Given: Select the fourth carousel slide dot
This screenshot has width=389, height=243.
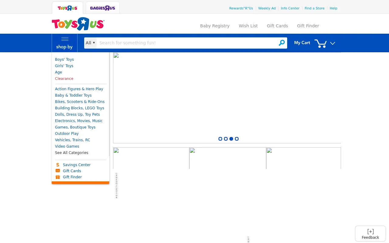Looking at the screenshot, I should (237, 139).
